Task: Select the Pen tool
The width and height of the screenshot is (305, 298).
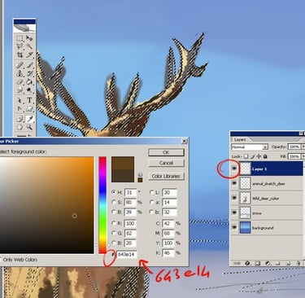Action: (x=20, y=109)
